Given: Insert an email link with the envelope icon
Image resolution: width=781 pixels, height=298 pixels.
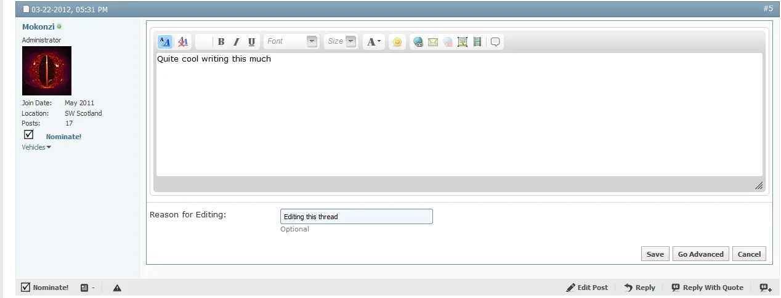Looking at the screenshot, I should pyautogui.click(x=433, y=42).
